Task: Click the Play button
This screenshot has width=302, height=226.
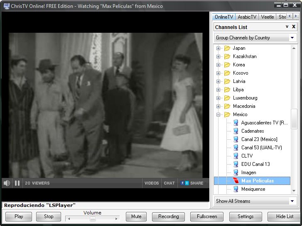Action: [x=19, y=216]
